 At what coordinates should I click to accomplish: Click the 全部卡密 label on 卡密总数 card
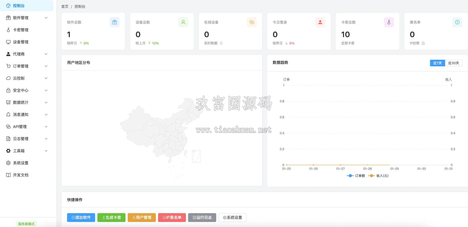coord(348,43)
